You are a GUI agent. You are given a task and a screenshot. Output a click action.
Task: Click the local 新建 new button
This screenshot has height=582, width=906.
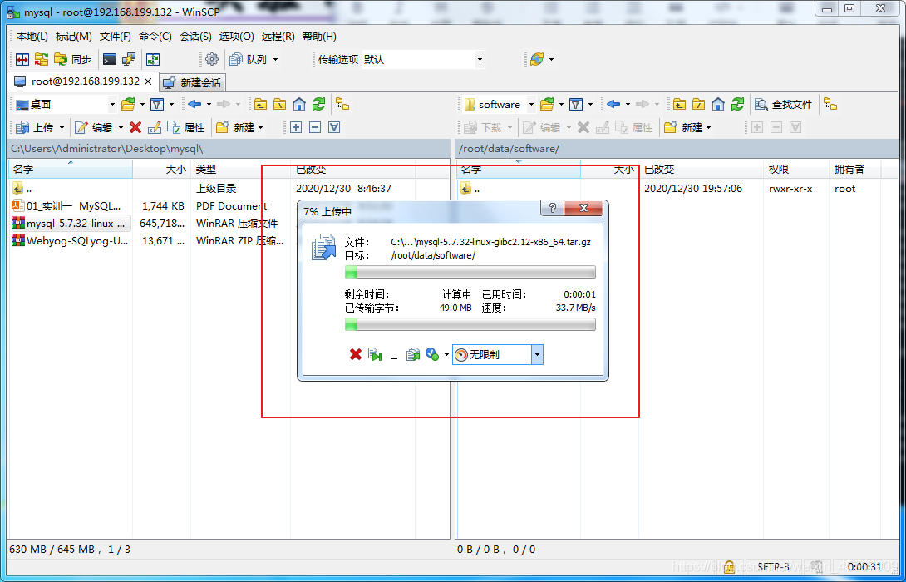[235, 127]
